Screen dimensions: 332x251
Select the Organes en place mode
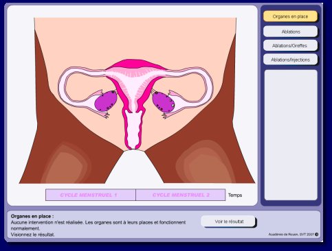point(290,16)
